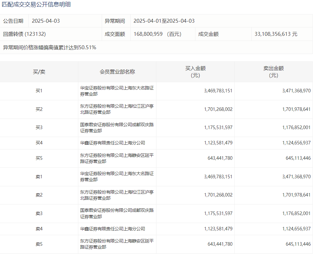The width and height of the screenshot is (315, 254).
Task: Click the 卖出金额 in the 卖5 row
Action: coord(298,244)
